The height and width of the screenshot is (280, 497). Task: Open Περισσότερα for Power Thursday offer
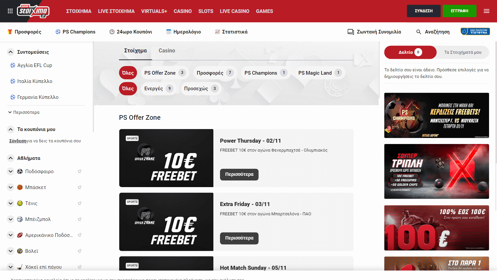(x=239, y=175)
